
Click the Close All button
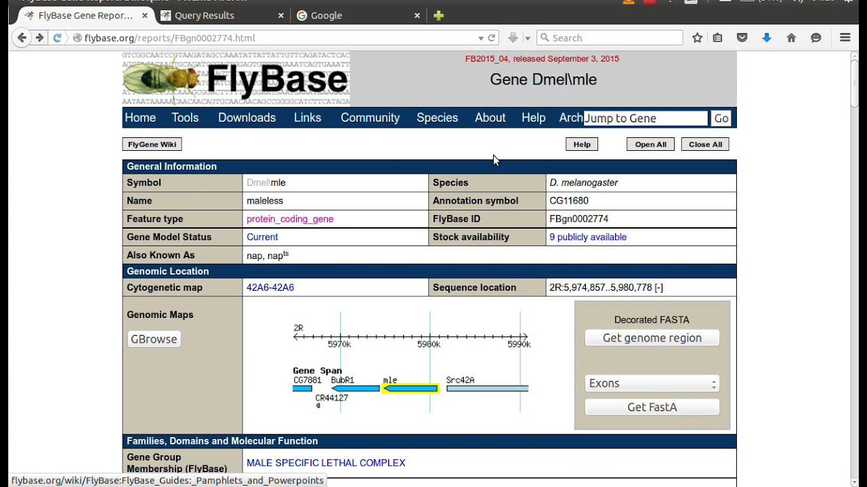706,144
